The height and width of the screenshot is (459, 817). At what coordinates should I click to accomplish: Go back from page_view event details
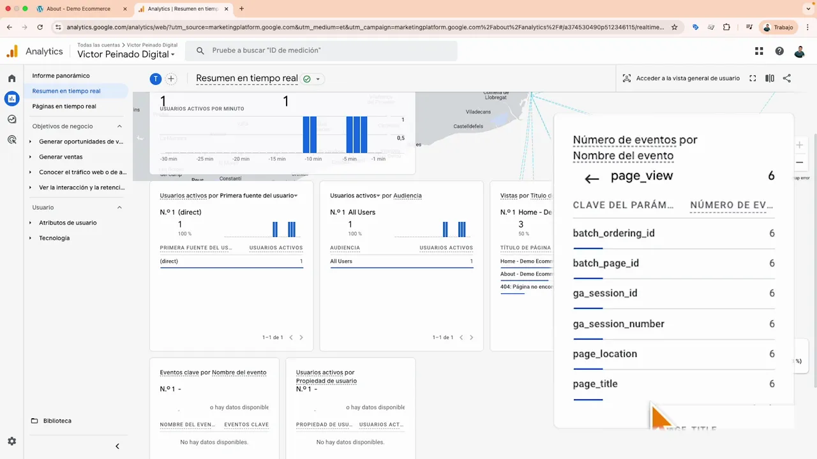coord(592,179)
